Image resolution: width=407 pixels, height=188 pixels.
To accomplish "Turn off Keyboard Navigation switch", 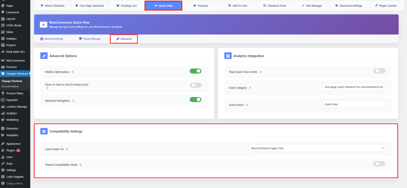I will [195, 100].
